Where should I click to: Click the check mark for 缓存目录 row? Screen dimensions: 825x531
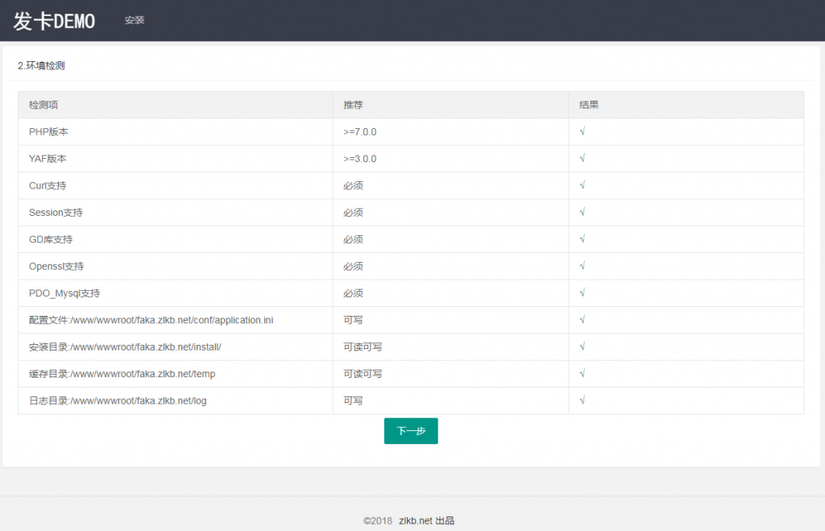pyautogui.click(x=582, y=372)
